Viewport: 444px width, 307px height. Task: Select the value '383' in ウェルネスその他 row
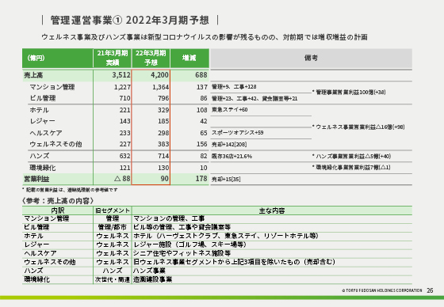163,145
